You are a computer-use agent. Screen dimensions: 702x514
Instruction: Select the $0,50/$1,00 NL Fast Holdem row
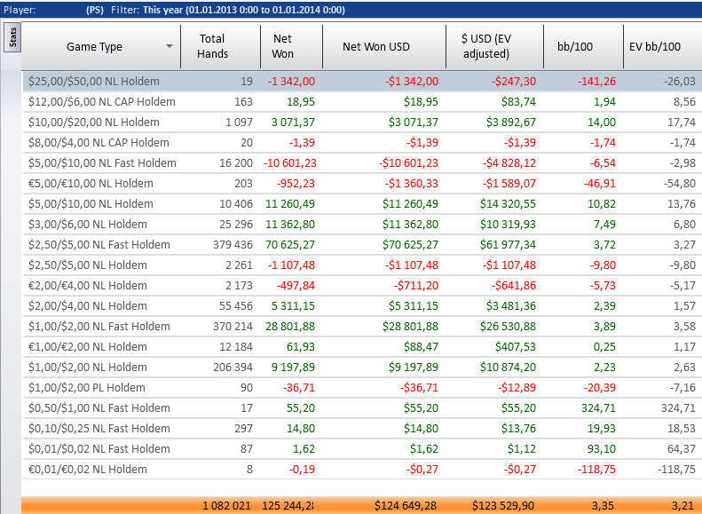click(362, 408)
